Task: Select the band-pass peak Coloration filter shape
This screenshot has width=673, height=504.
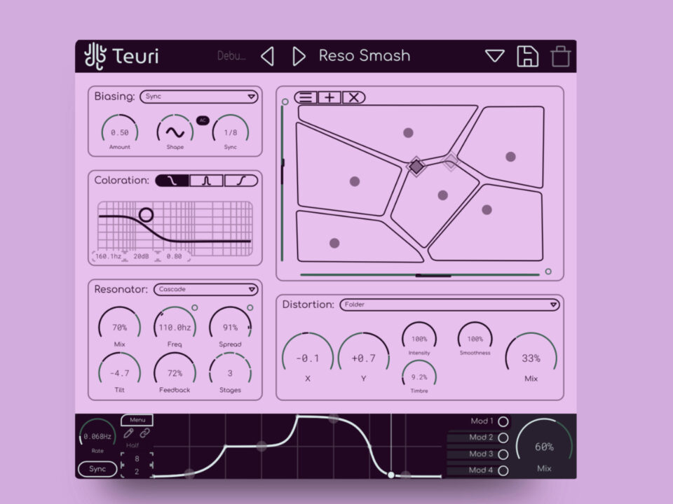Action: pyautogui.click(x=206, y=181)
